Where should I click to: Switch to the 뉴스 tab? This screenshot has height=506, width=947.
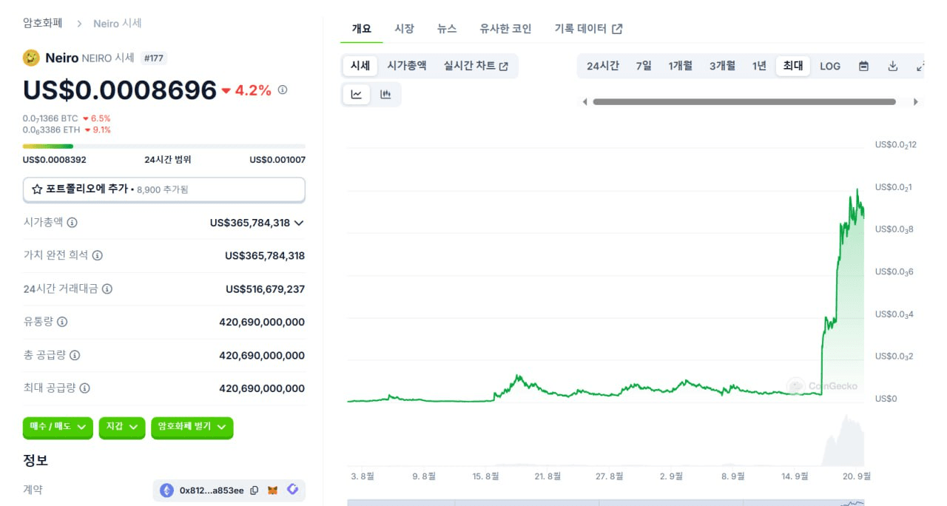(x=447, y=29)
